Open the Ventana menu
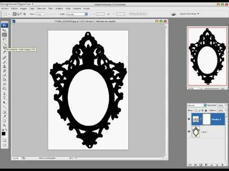229x171 pixels. [x=77, y=9]
